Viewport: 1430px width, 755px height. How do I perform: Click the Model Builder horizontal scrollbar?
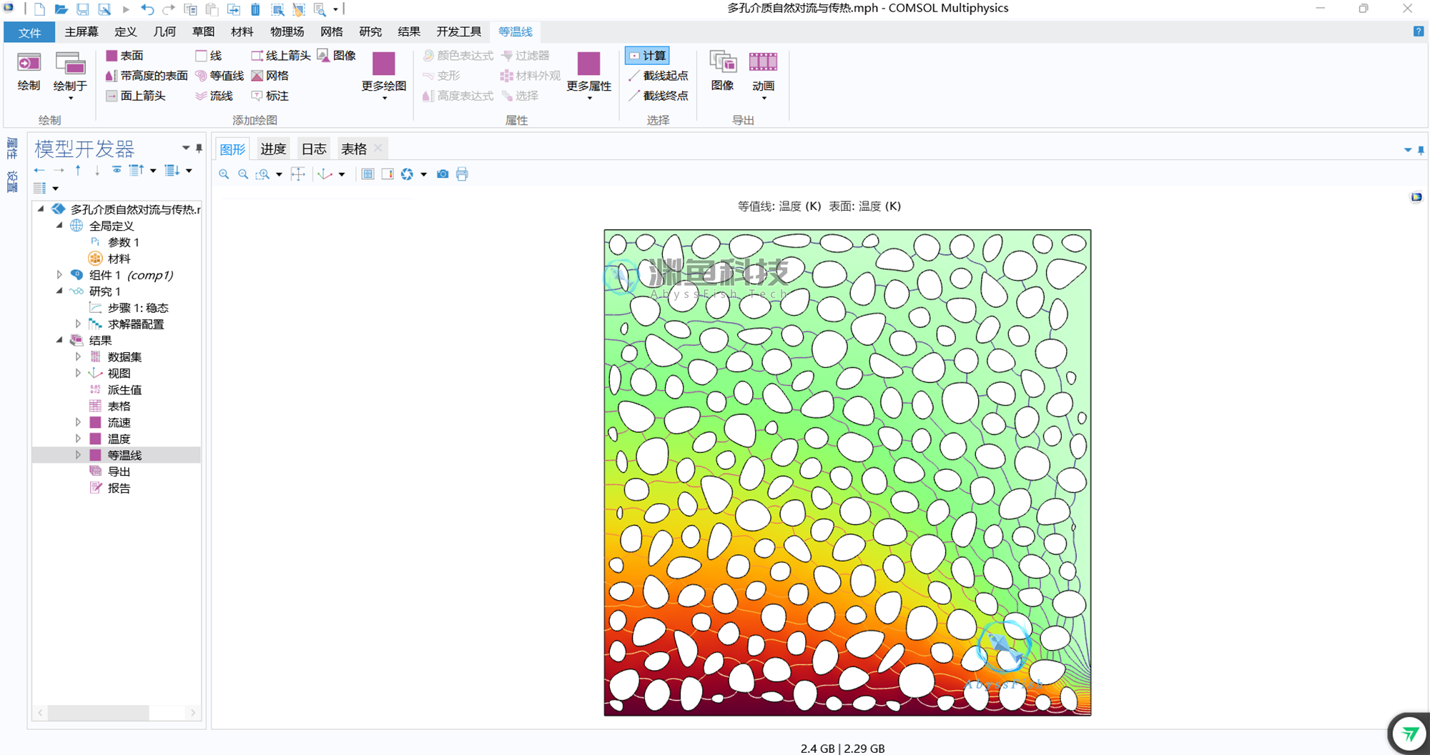tap(99, 713)
